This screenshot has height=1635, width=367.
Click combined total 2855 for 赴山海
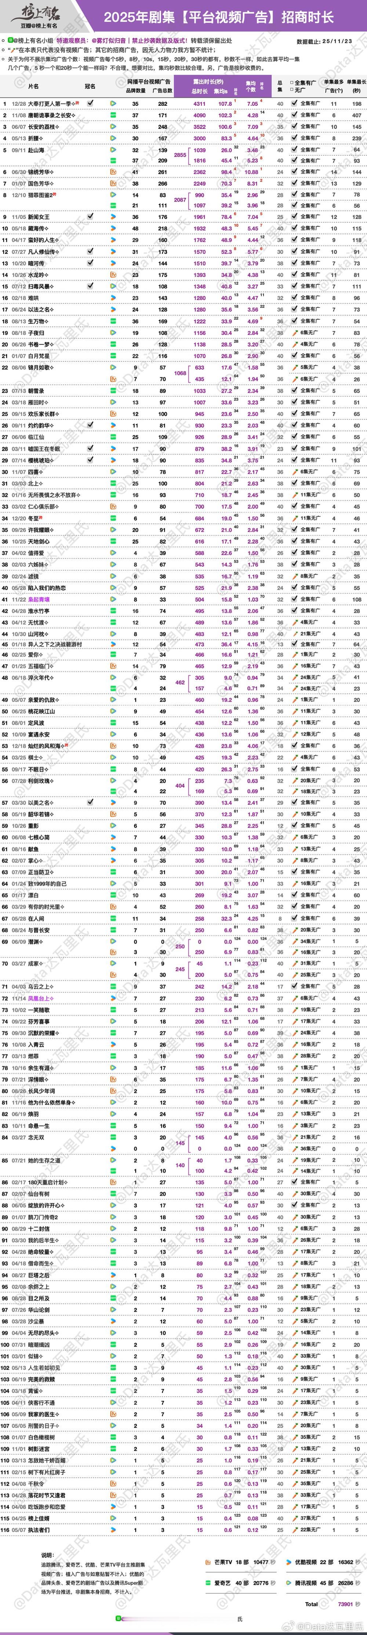pos(180,155)
